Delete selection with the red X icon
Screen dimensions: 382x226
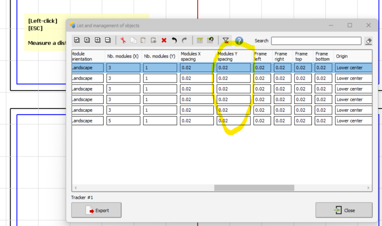pos(164,40)
